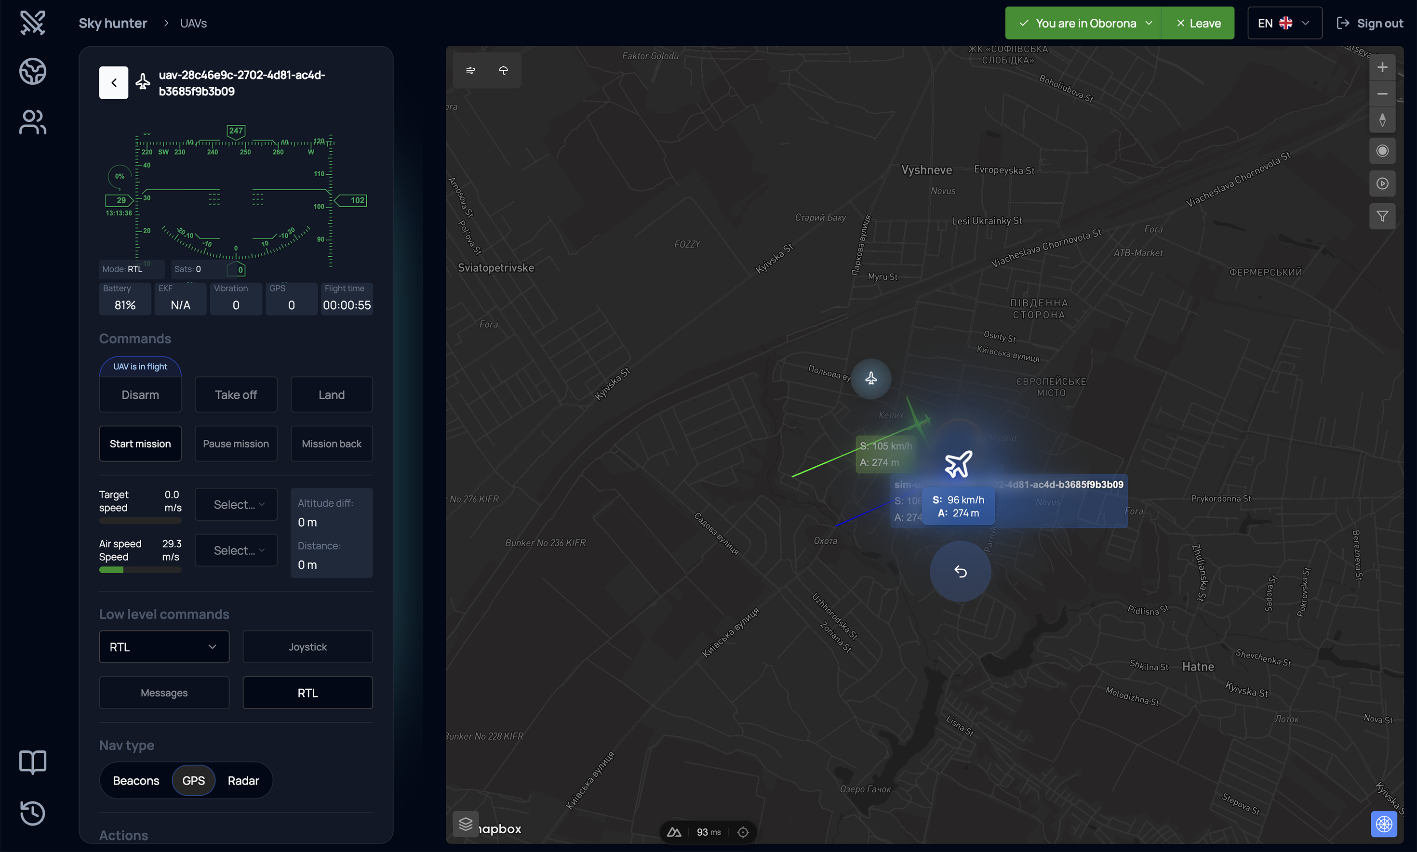The image size is (1417, 852).
Task: Open the book documentation sidebar icon
Action: click(x=33, y=762)
